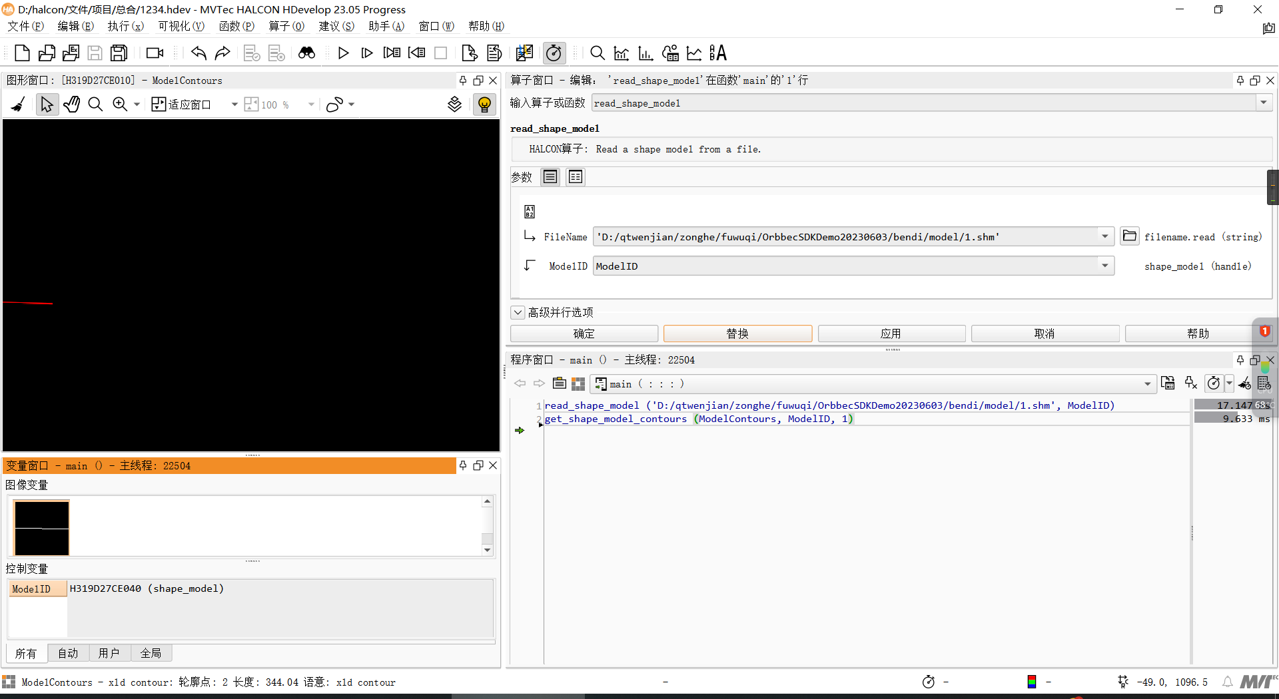Open the operator name combo box dropdown
Image resolution: width=1279 pixels, height=699 pixels.
(x=1264, y=103)
